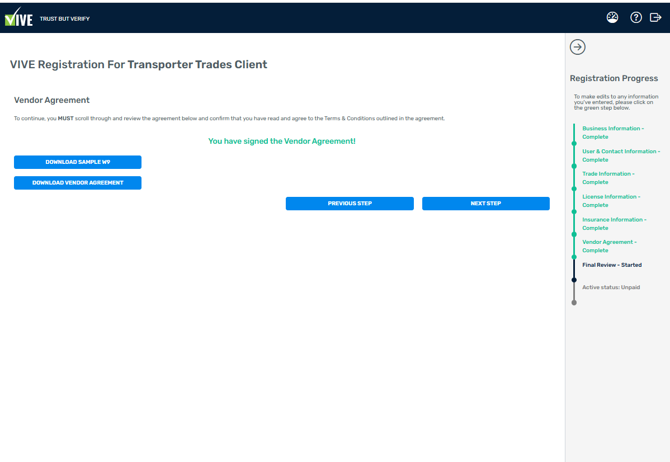Open the dashboard gauge icon
Viewport: 670px width, 462px height.
(612, 17)
